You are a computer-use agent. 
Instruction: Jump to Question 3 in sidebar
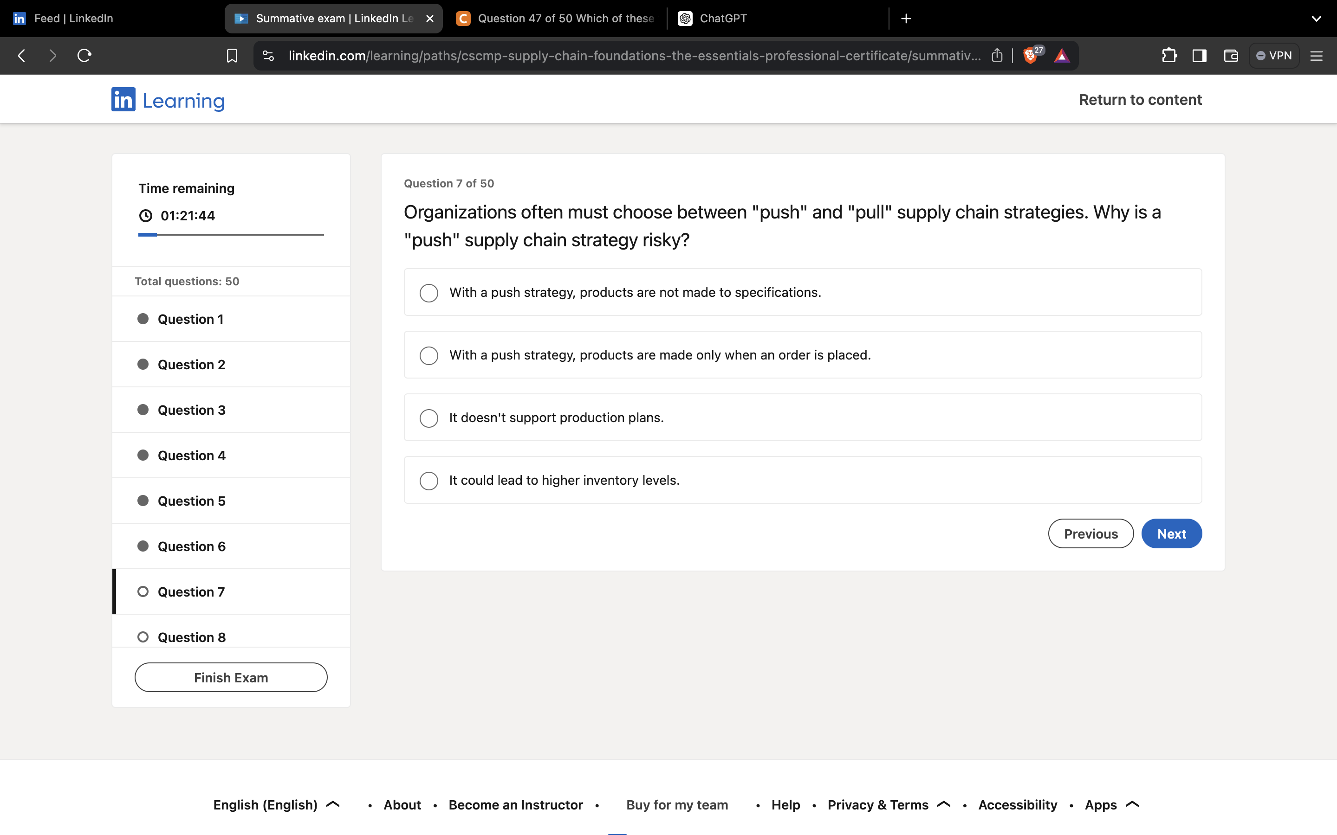click(191, 410)
